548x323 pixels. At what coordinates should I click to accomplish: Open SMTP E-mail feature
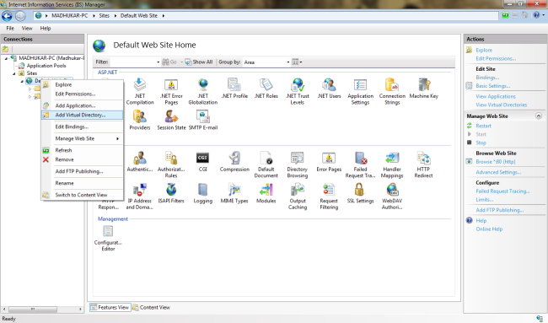[x=202, y=120]
